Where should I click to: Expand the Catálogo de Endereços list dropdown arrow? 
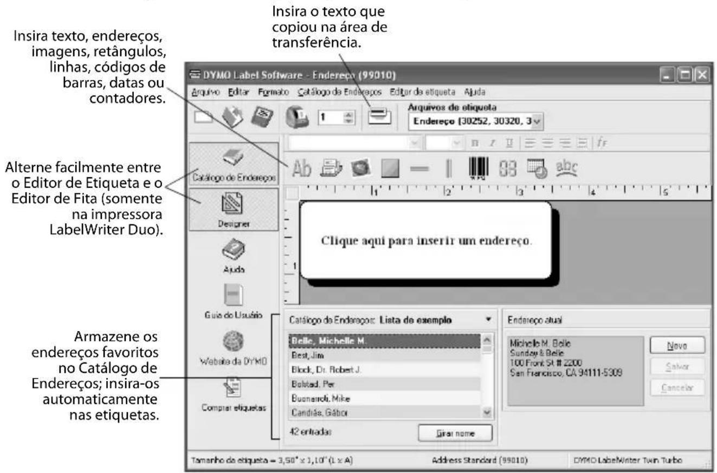click(x=489, y=320)
